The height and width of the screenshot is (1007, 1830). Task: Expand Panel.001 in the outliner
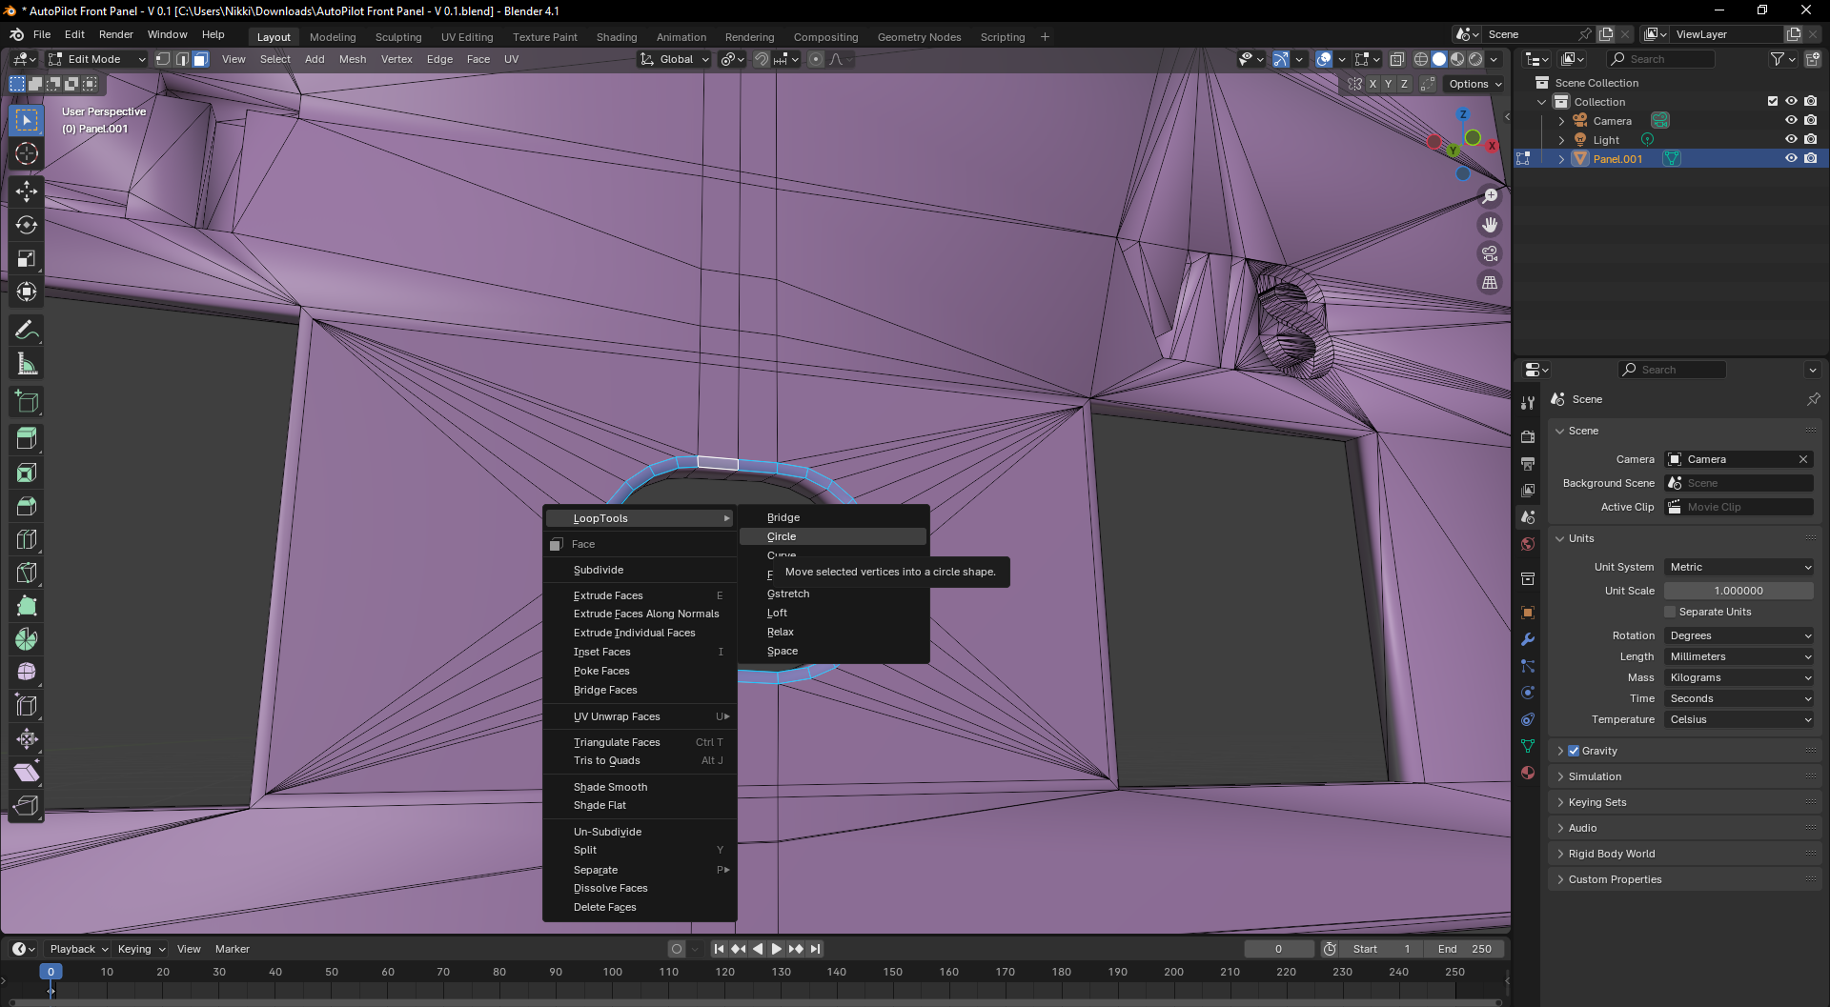point(1561,159)
